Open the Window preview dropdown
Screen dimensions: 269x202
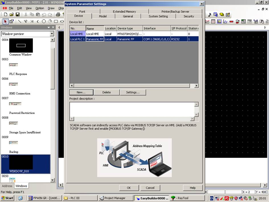pyautogui.click(x=52, y=34)
